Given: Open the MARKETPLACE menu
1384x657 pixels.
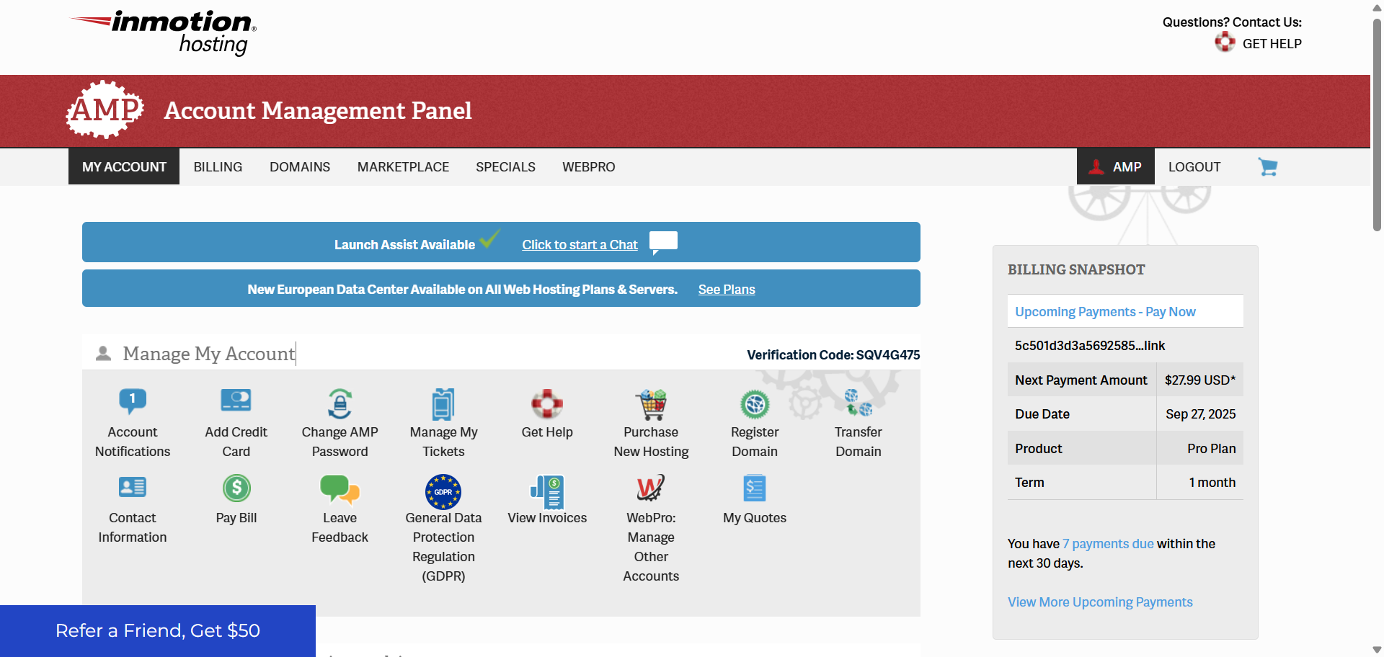Looking at the screenshot, I should tap(403, 166).
